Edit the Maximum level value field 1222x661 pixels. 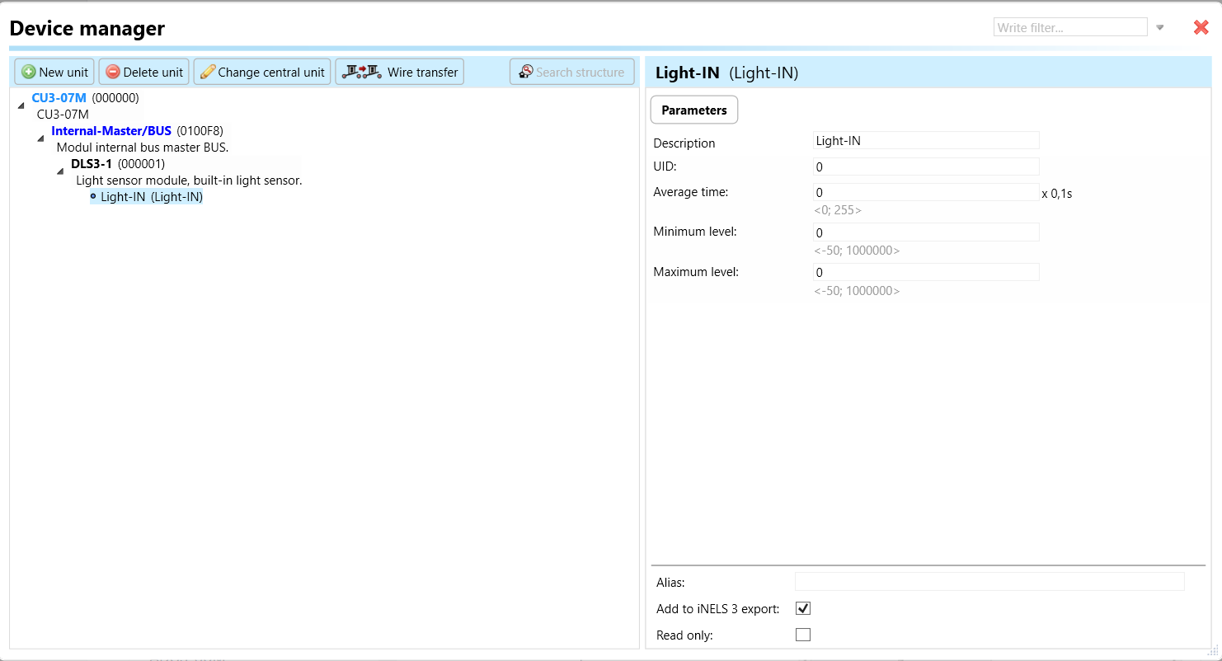[925, 272]
